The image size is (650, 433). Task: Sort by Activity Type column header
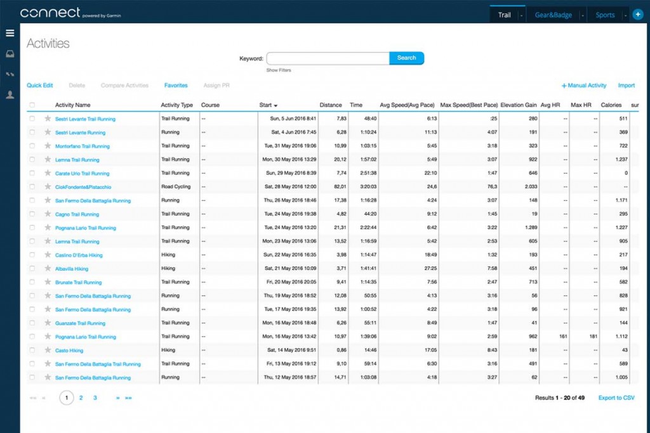pos(176,105)
